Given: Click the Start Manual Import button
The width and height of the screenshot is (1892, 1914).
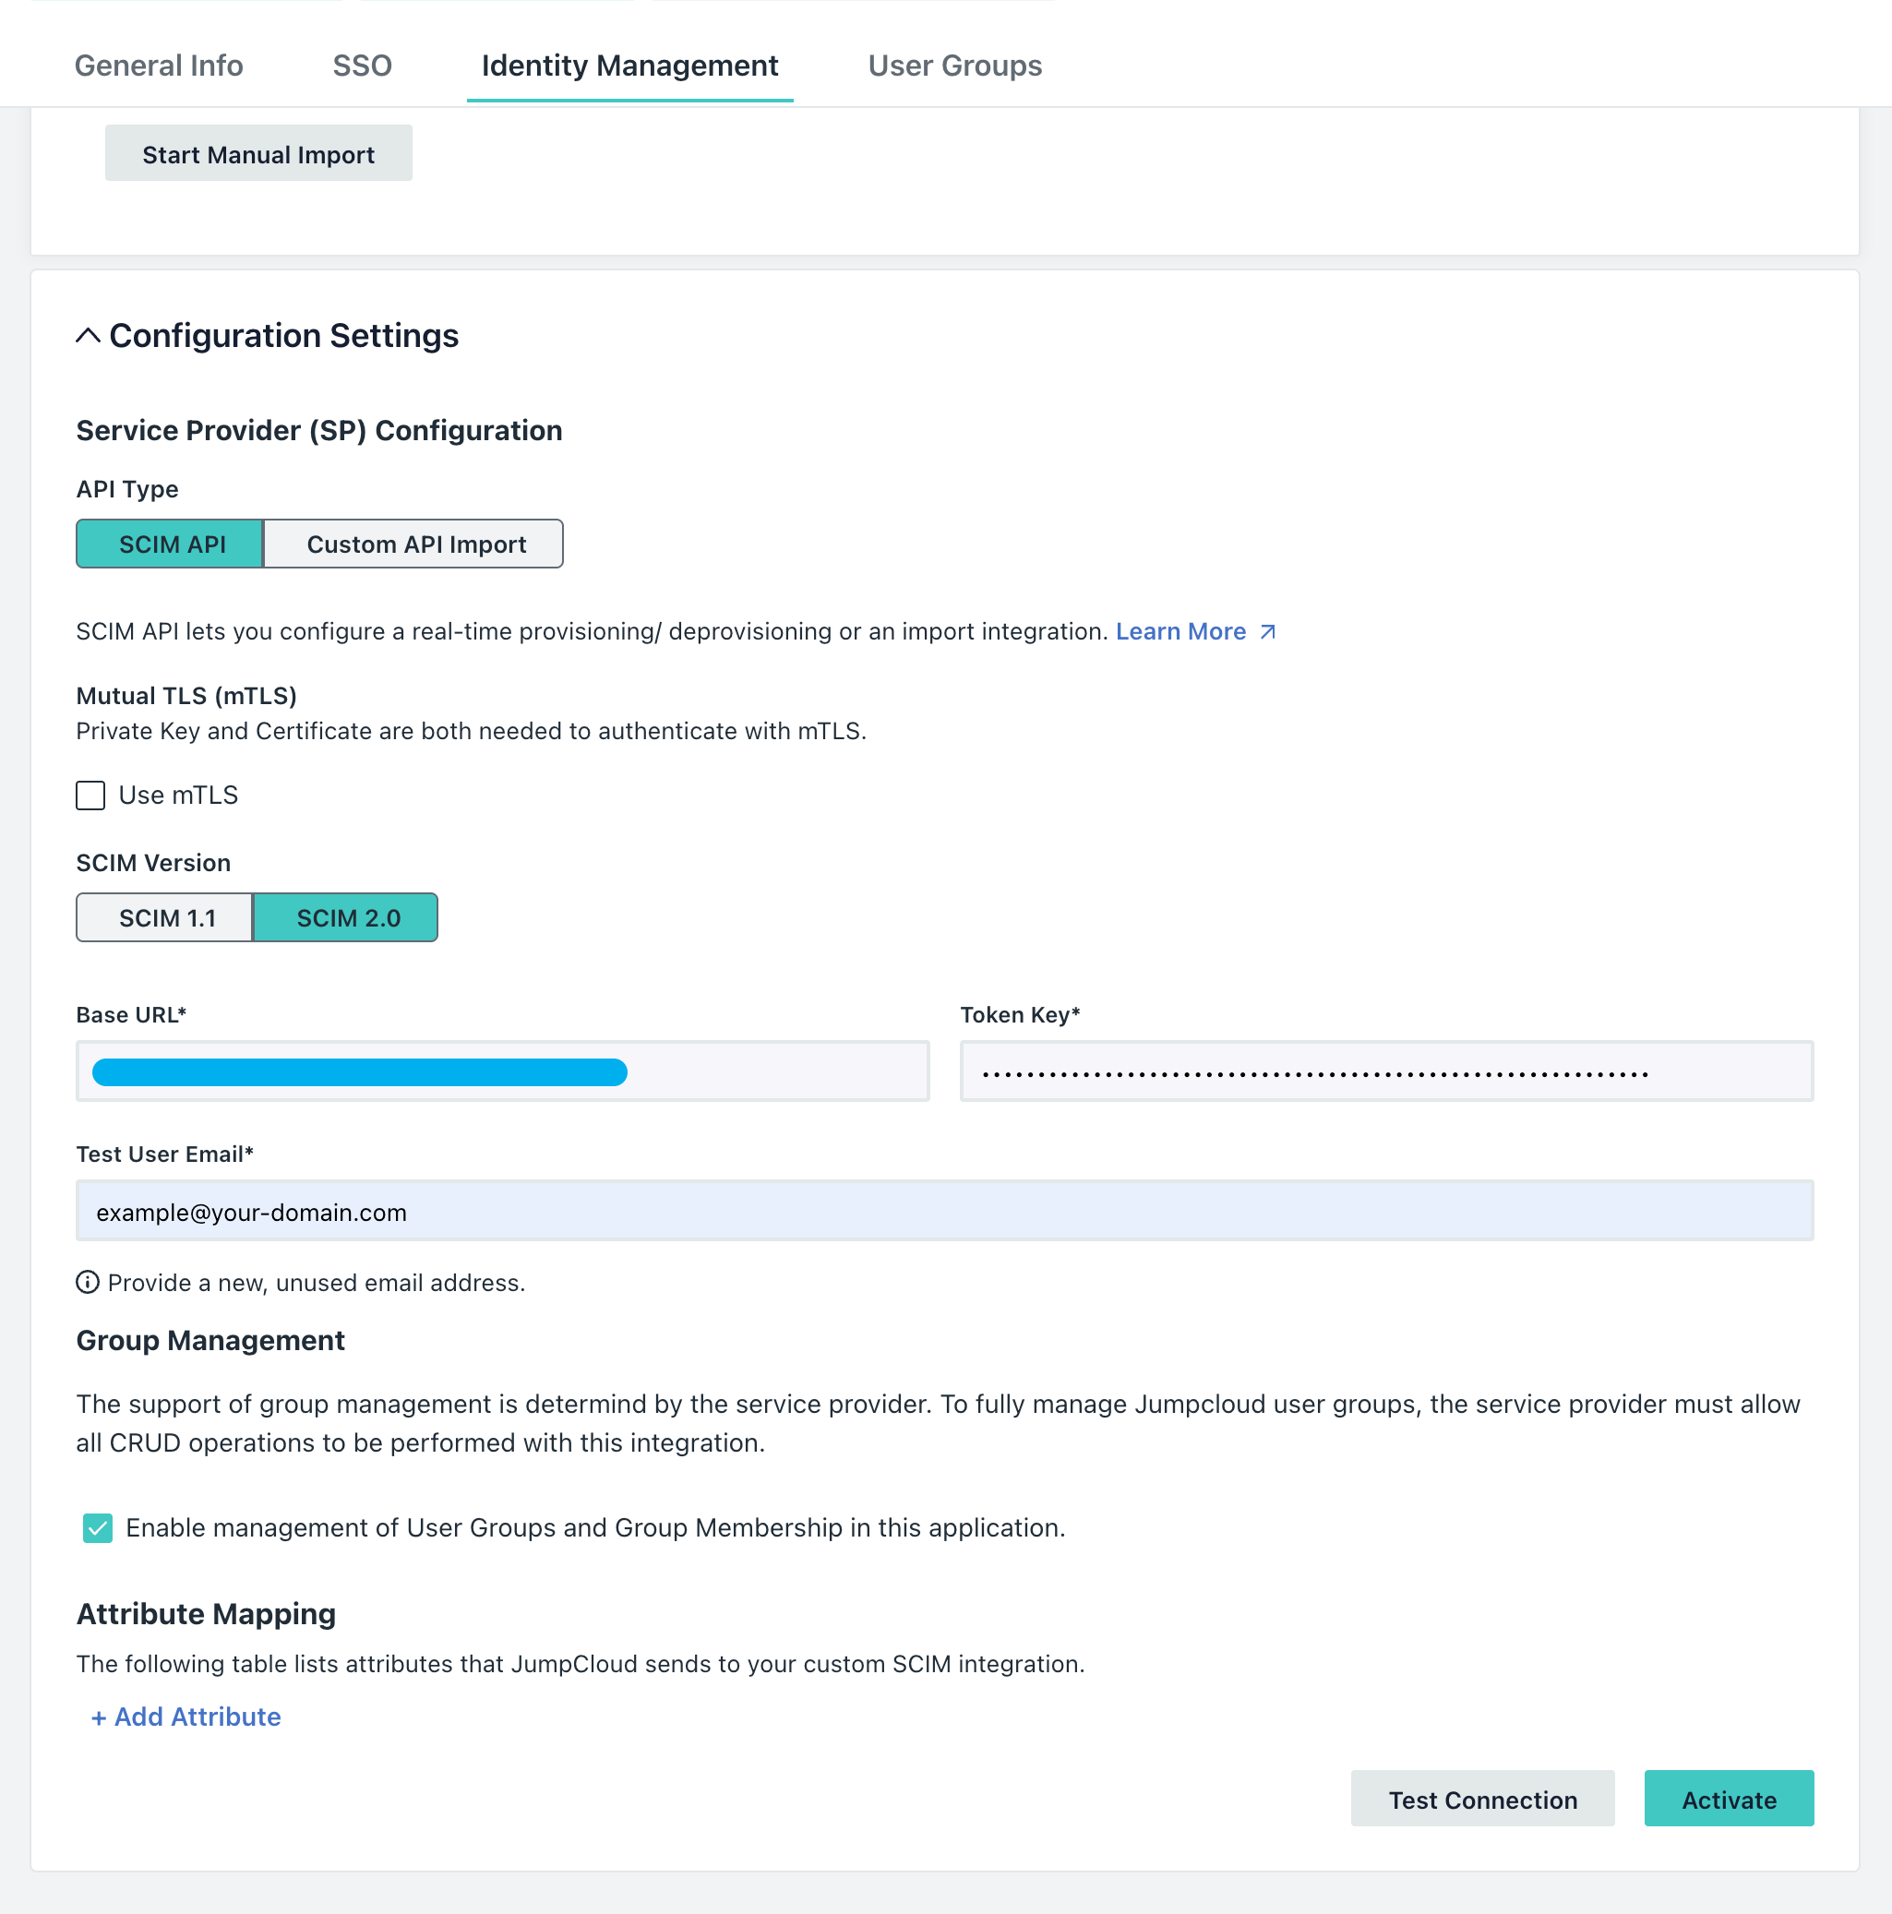Looking at the screenshot, I should point(257,152).
